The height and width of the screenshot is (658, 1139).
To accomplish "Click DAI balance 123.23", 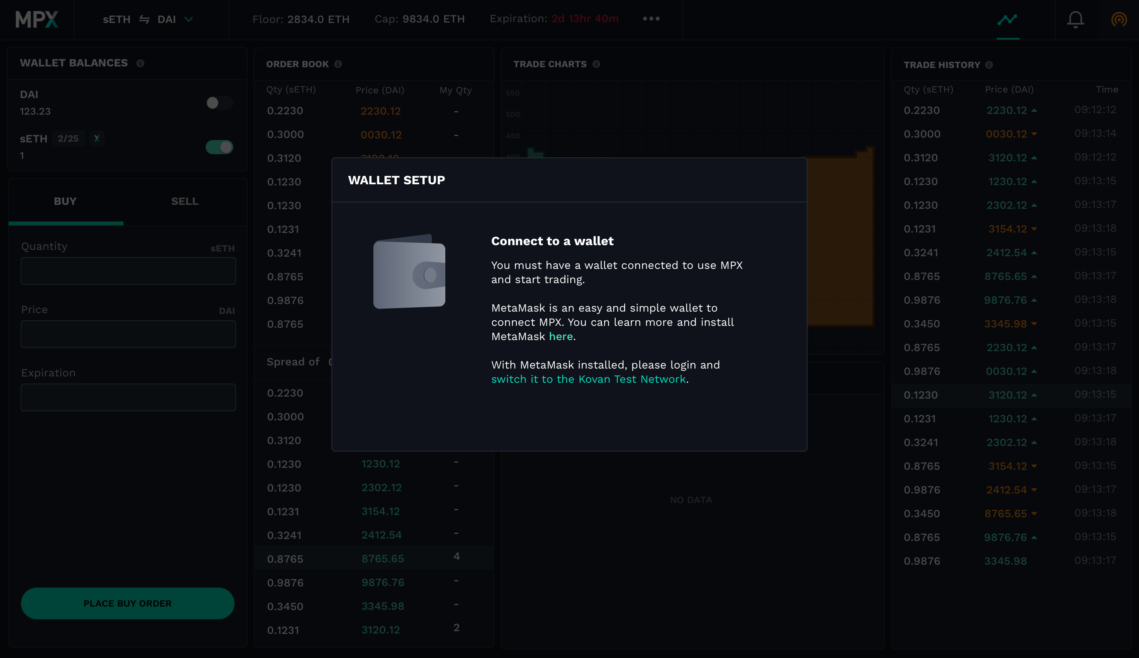I will 35,112.
